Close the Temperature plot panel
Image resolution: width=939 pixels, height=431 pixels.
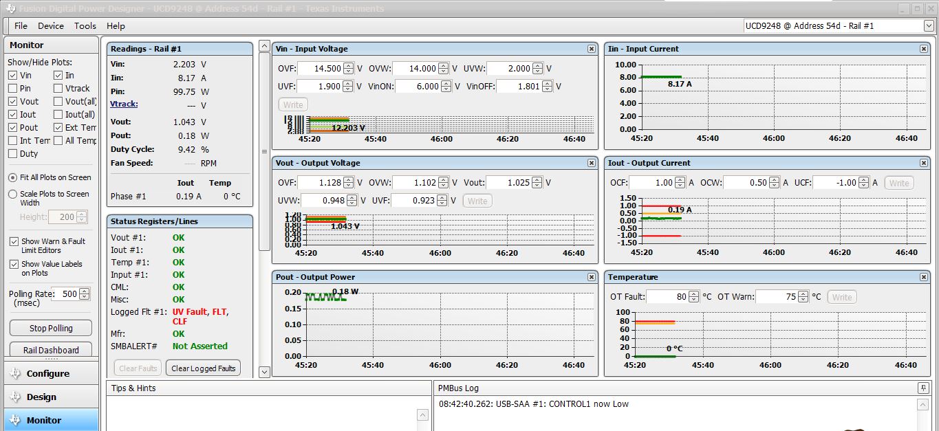click(x=924, y=277)
